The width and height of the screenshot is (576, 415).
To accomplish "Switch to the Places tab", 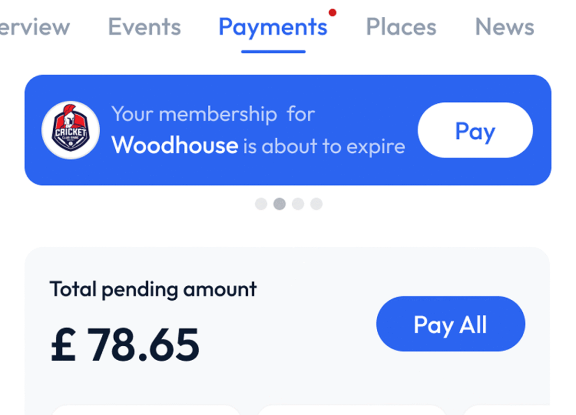I will coord(401,27).
